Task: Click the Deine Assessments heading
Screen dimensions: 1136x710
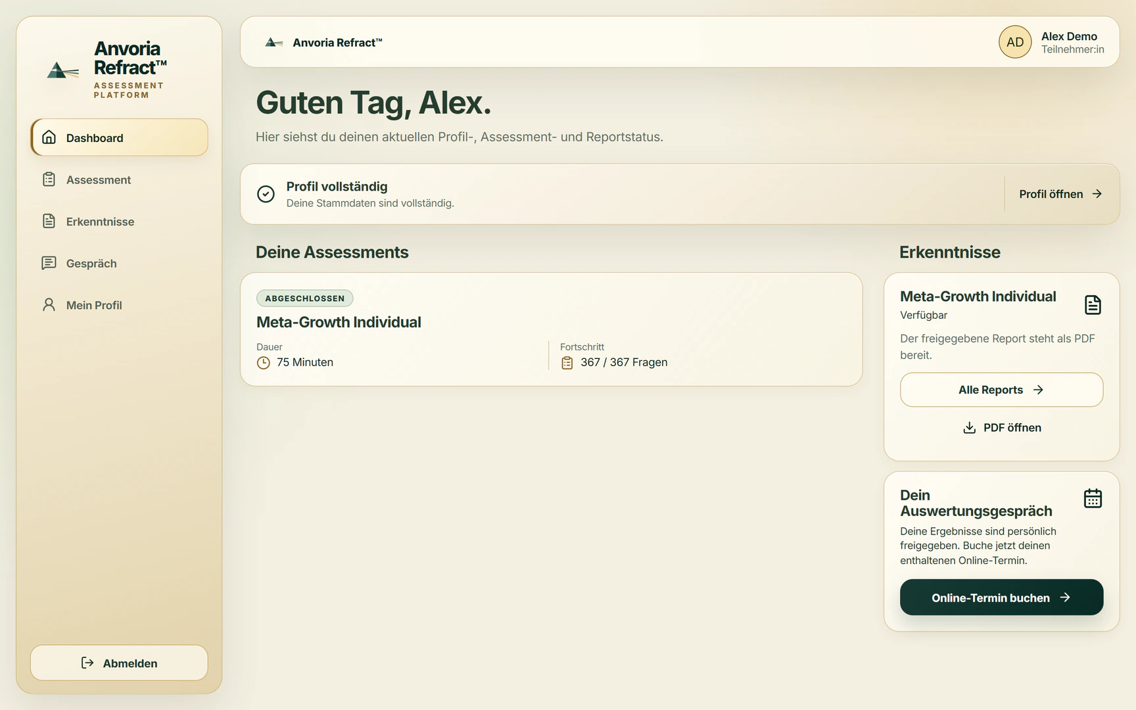Action: coord(332,252)
